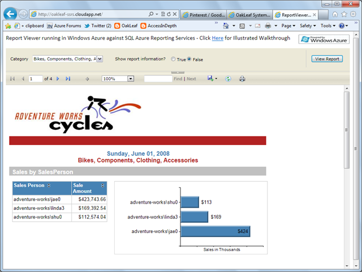Click the Find text input field
Screen dimensions: 362x272
(x=158, y=79)
